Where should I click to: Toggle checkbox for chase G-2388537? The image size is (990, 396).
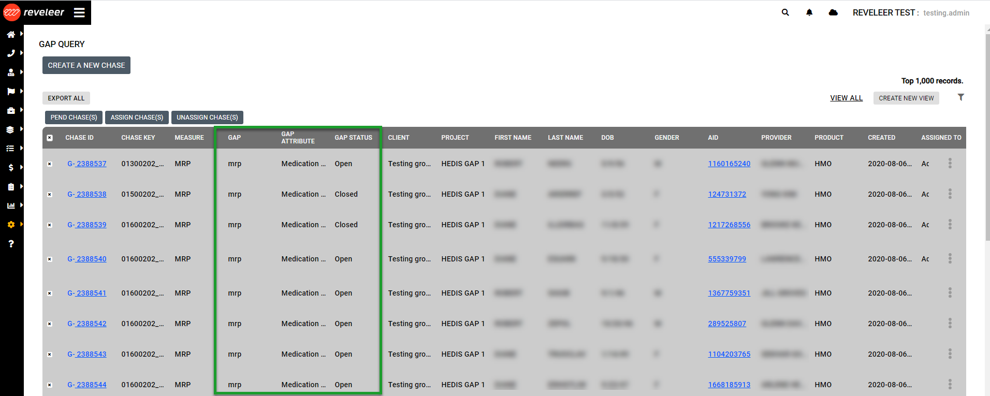pyautogui.click(x=50, y=164)
